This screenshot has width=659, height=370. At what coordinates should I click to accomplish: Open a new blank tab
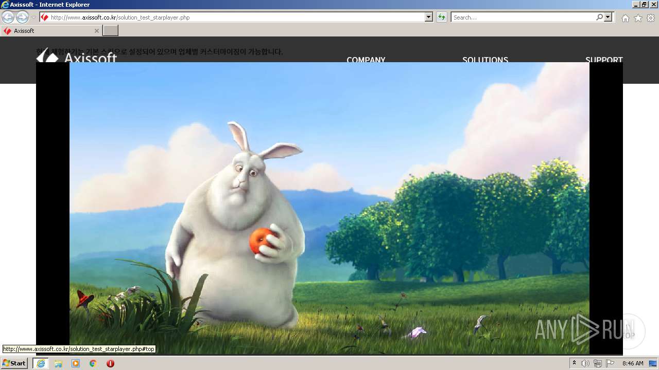click(111, 31)
